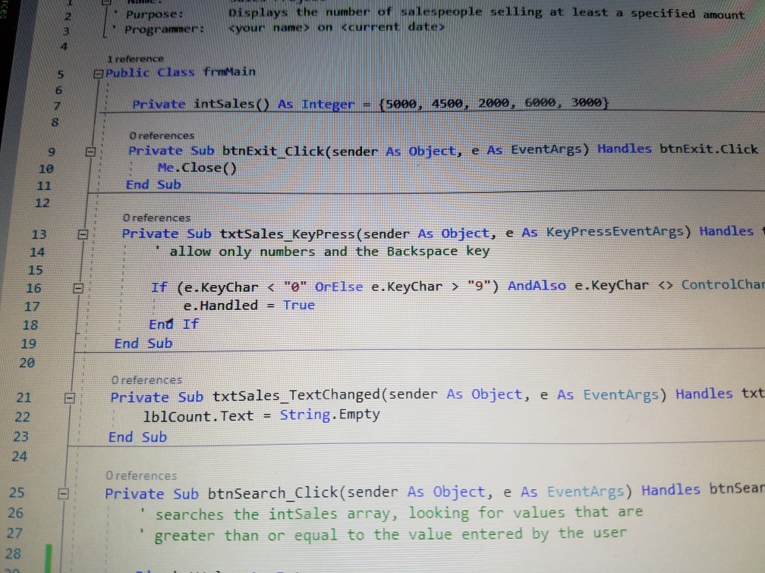Collapse the txtSales_KeyPress Sub outline
Image resolution: width=765 pixels, height=573 pixels.
[x=83, y=235]
